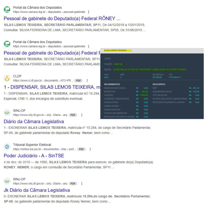Open '1 - DISPENSAR, SILAS LEMOS TEIXEIRA' result
Image resolution: width=207 pixels, height=207 pixels.
coord(52,87)
